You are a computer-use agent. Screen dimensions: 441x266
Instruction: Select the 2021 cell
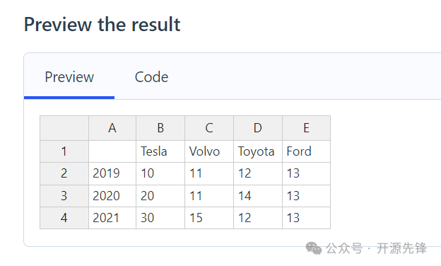(112, 218)
